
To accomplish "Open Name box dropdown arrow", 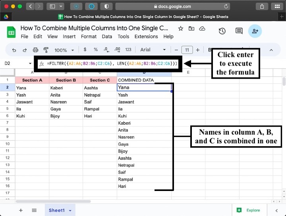I will tap(30, 64).
